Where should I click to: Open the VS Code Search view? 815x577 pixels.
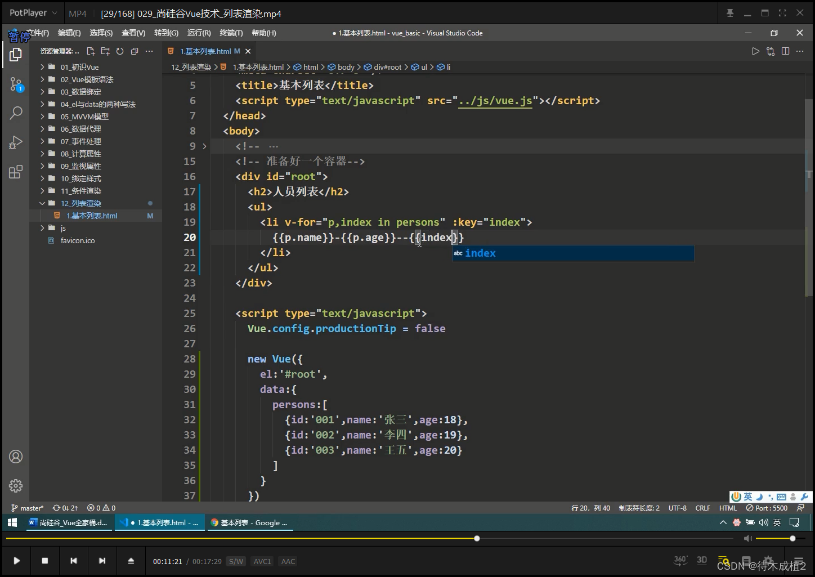pos(16,113)
